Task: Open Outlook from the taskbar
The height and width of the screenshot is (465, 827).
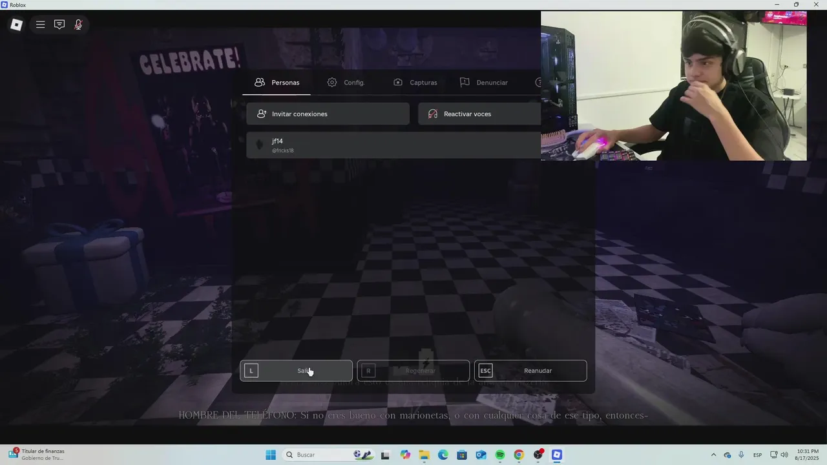Action: [481, 455]
